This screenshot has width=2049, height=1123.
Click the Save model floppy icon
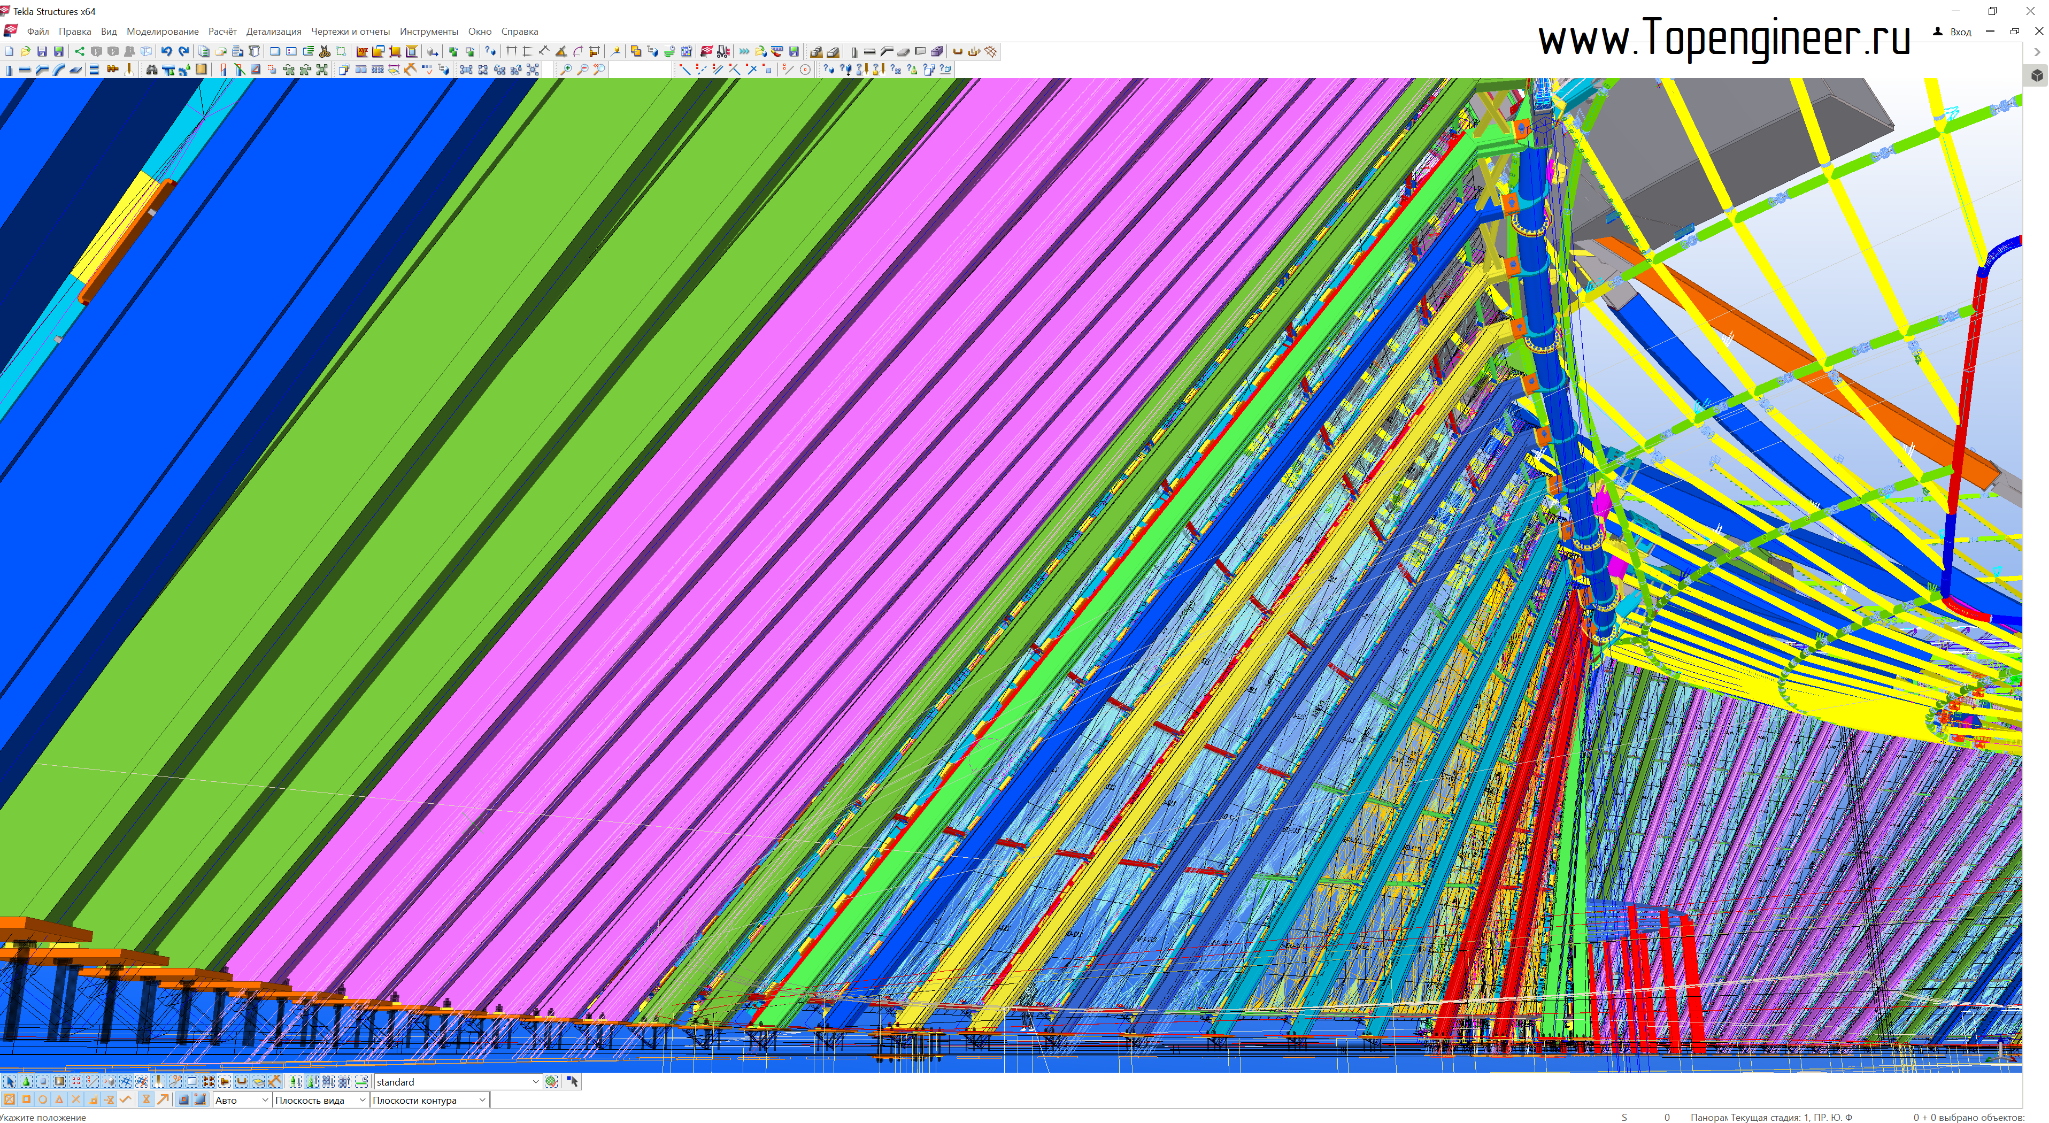tap(42, 51)
